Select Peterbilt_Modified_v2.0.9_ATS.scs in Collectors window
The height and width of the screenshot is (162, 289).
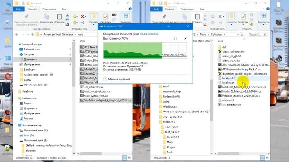[x=241, y=96]
